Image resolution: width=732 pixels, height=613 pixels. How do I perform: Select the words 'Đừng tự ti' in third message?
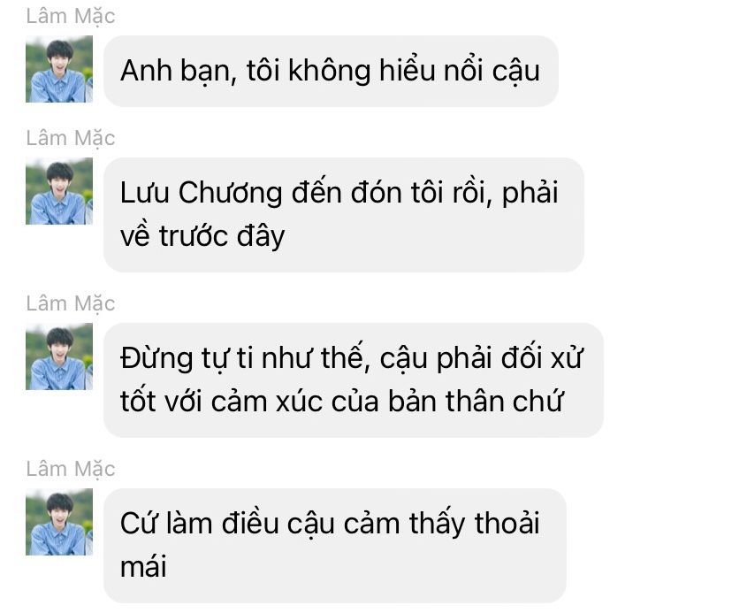(187, 358)
